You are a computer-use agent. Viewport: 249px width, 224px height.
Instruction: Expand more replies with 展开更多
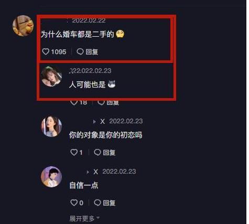(82, 218)
